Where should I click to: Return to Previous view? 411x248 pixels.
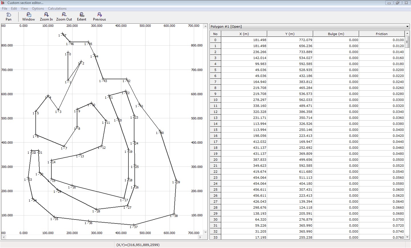[99, 17]
